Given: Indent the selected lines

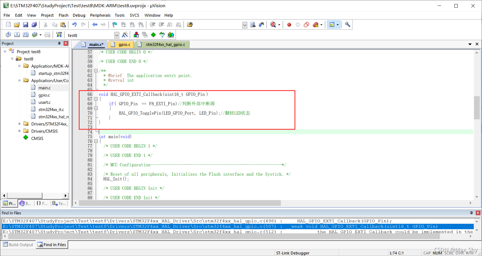Looking at the screenshot, I should point(153,25).
